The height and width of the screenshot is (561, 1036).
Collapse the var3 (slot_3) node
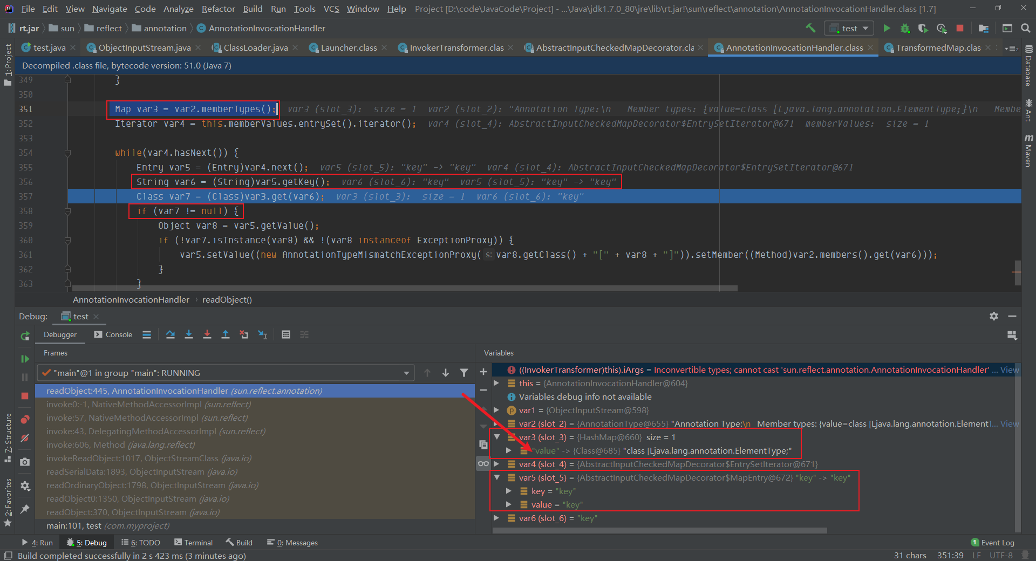tap(497, 437)
